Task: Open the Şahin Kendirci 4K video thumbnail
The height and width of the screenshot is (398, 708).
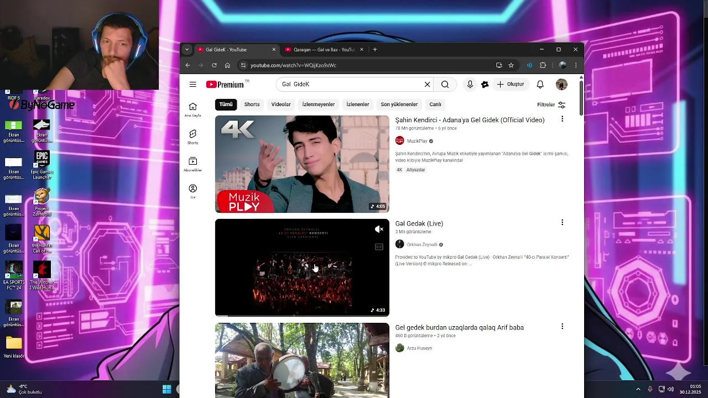Action: [302, 164]
